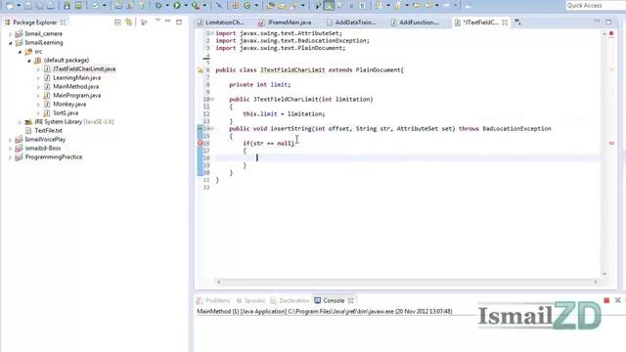Viewport: 626px width, 352px height.
Task: Click the Print toolbar icon
Action: click(x=51, y=6)
